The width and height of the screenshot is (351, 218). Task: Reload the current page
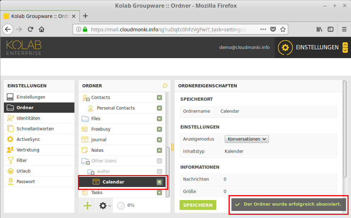[30, 29]
